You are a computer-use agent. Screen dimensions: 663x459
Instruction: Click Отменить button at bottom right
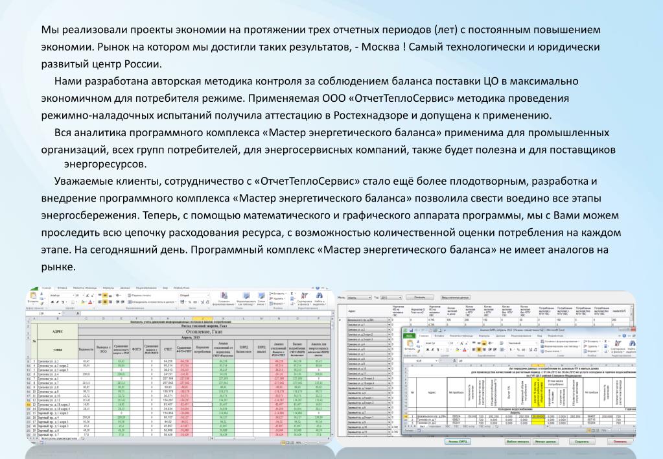pos(620,441)
